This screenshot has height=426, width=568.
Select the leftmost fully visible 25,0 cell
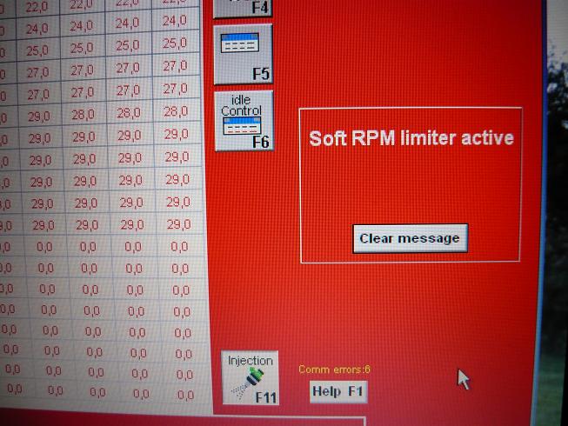coord(37,50)
